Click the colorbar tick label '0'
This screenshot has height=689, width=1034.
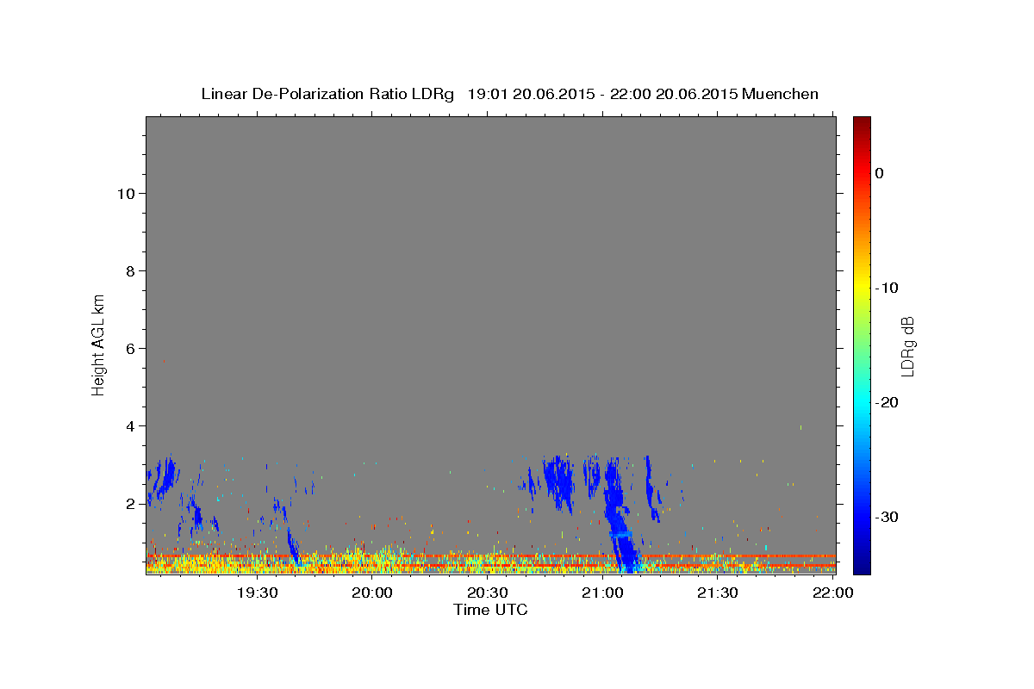880,173
